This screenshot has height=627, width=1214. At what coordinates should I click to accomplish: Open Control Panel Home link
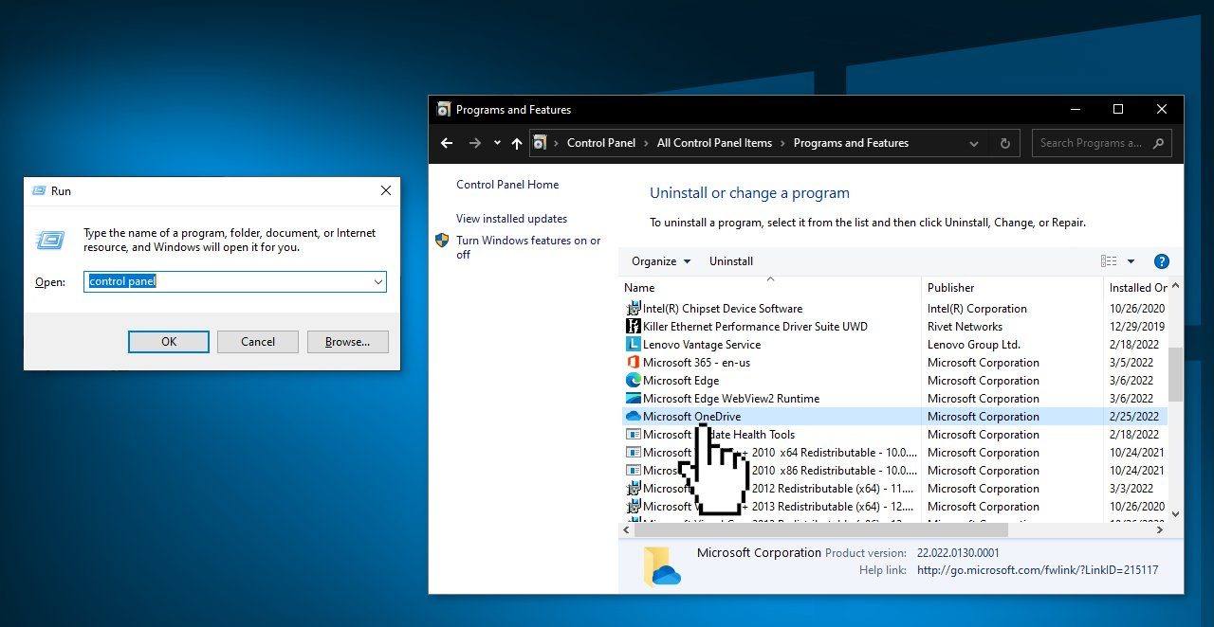tap(507, 185)
